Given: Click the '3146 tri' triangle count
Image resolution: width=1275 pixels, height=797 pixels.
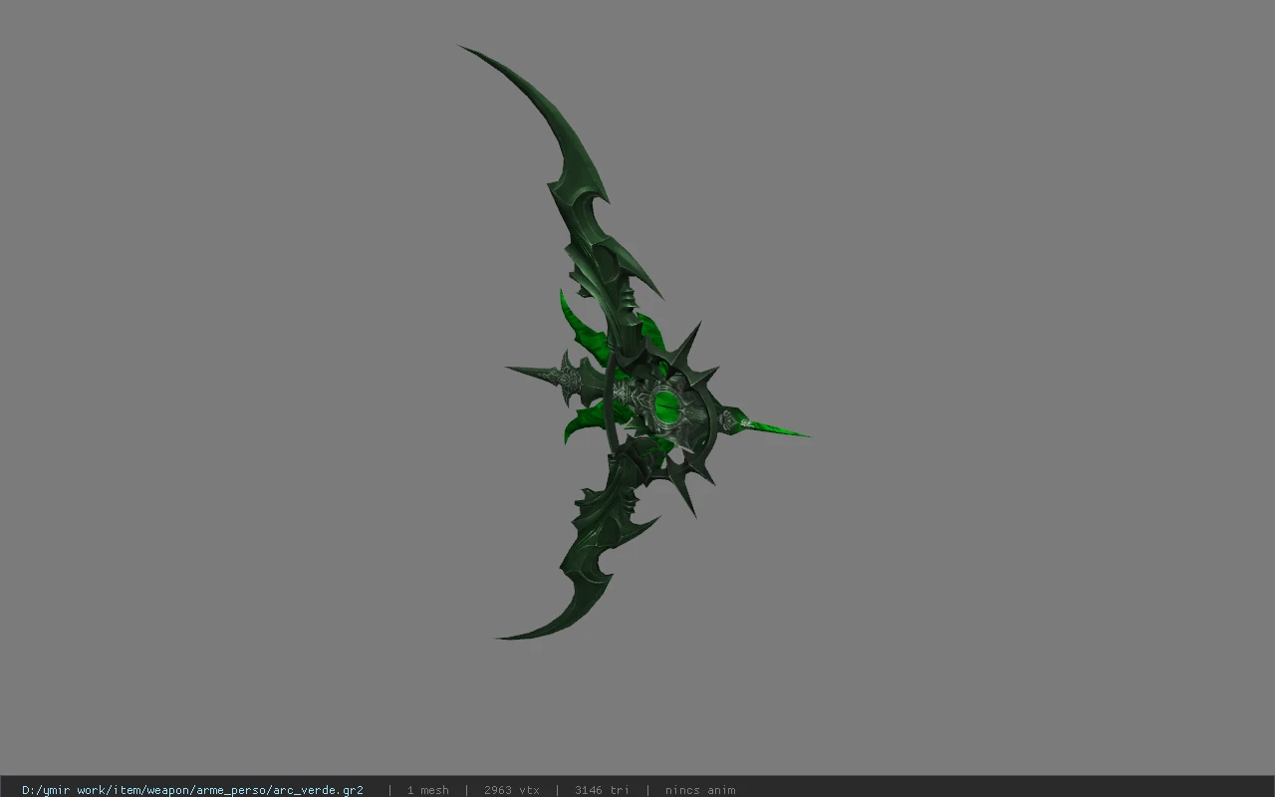Looking at the screenshot, I should coord(602,790).
